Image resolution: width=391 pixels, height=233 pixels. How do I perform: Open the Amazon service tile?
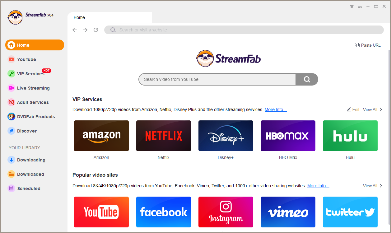coord(101,136)
